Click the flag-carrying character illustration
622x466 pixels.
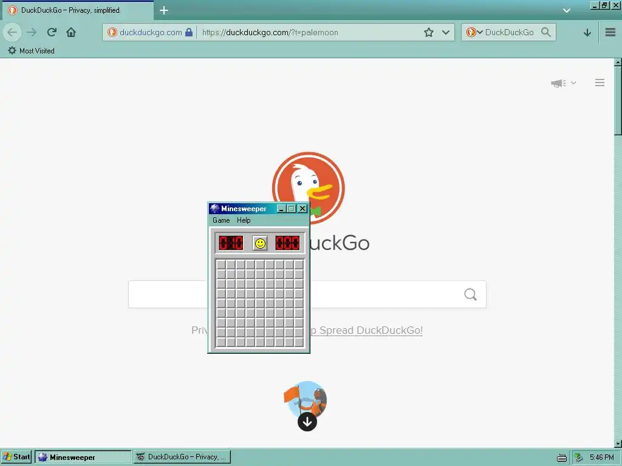[306, 399]
